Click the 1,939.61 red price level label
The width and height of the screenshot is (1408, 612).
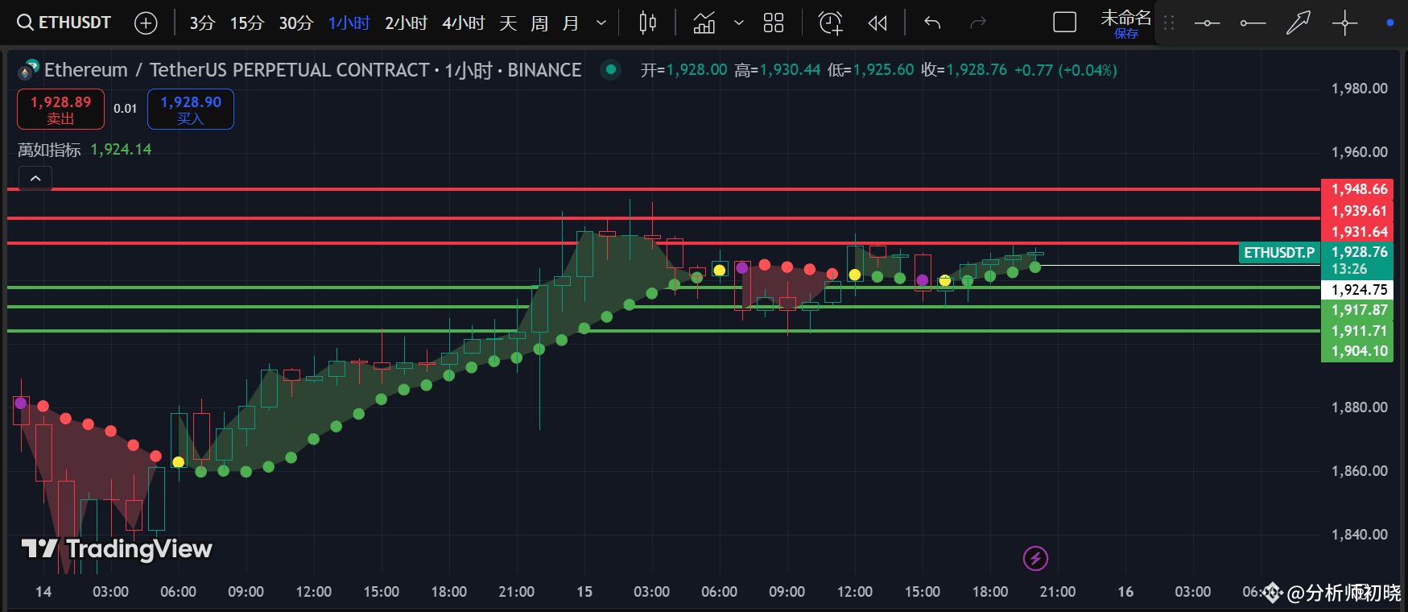coord(1358,211)
